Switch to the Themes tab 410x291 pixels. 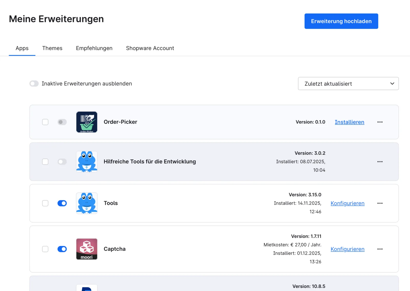tap(52, 48)
